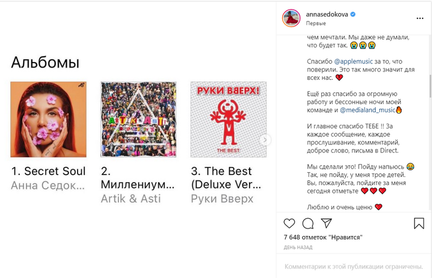This screenshot has height=278, width=432.
Task: Open the three-dot more options menu
Action: (420, 18)
